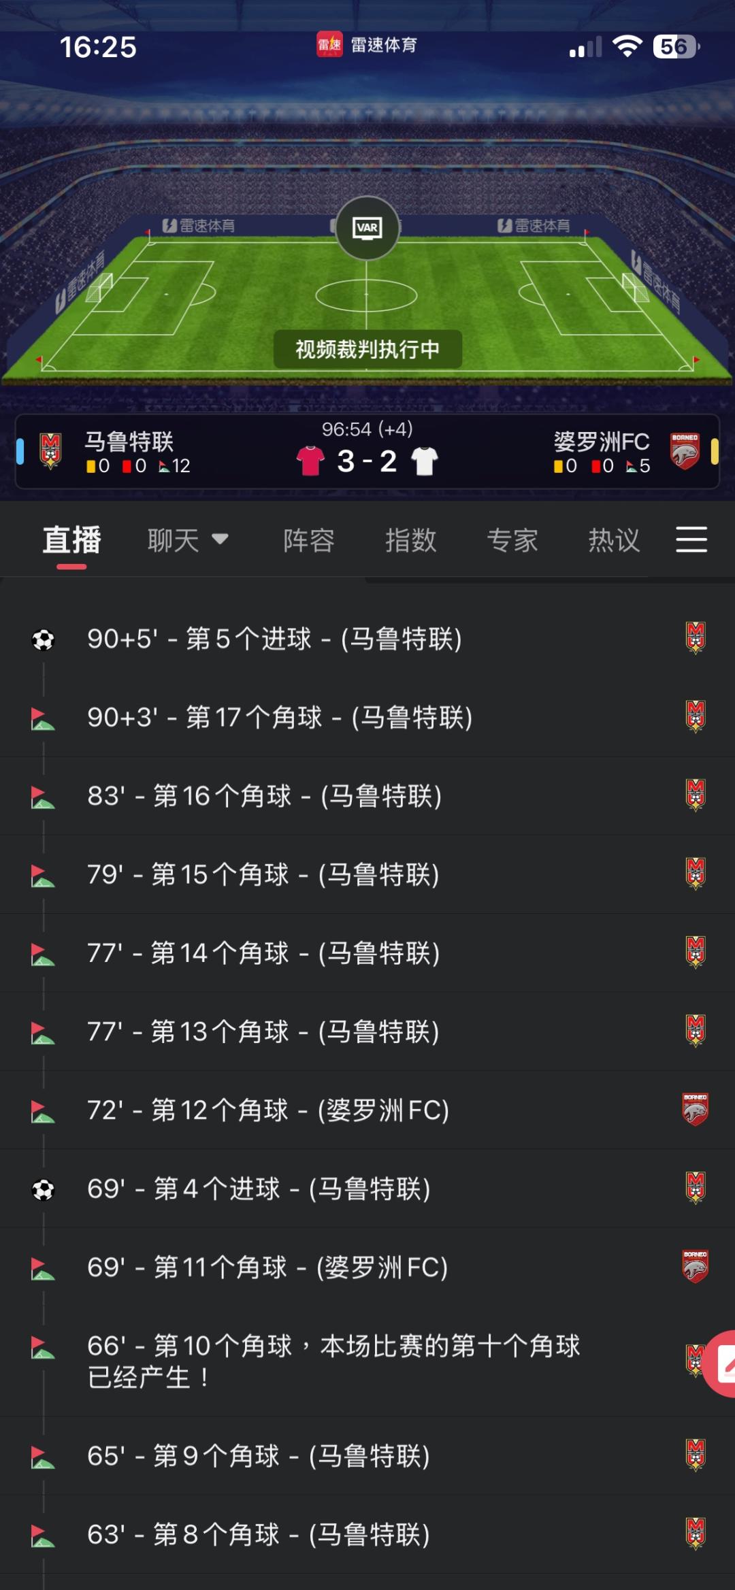Tap the 马鲁特联 team crest in scoreboard

coord(51,450)
